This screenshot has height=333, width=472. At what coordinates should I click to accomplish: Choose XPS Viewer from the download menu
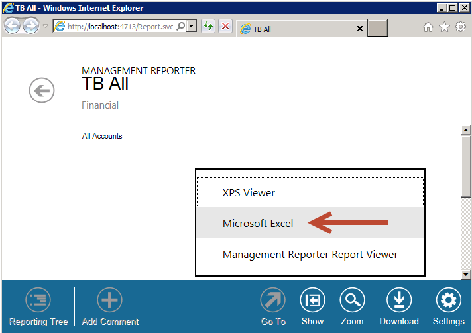(310, 192)
